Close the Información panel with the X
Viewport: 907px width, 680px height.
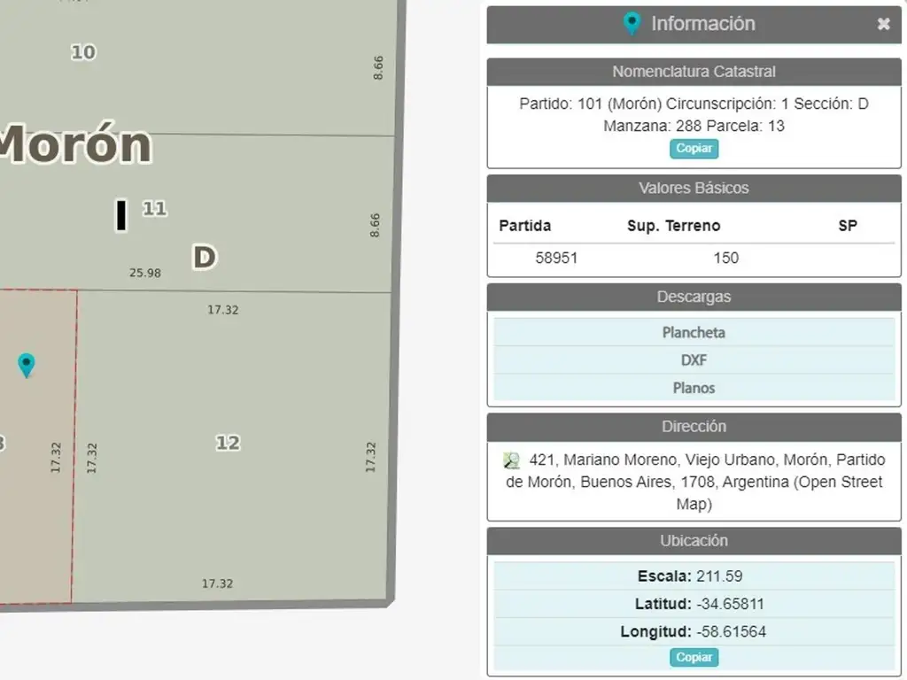click(883, 25)
